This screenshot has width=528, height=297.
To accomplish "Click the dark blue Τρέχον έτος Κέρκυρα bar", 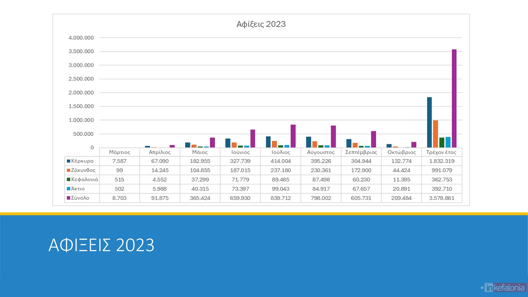I will (429, 122).
